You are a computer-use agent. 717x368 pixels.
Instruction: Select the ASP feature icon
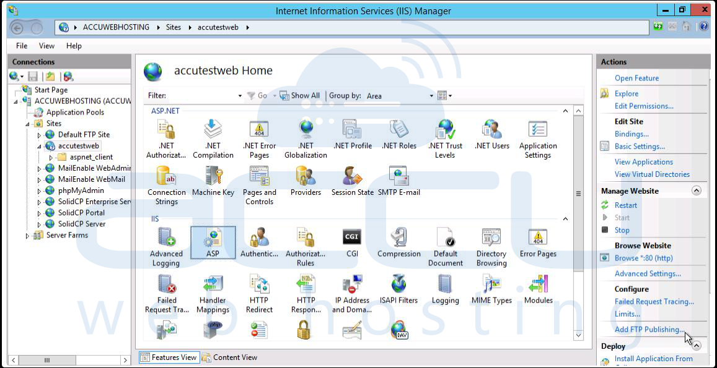coord(213,242)
